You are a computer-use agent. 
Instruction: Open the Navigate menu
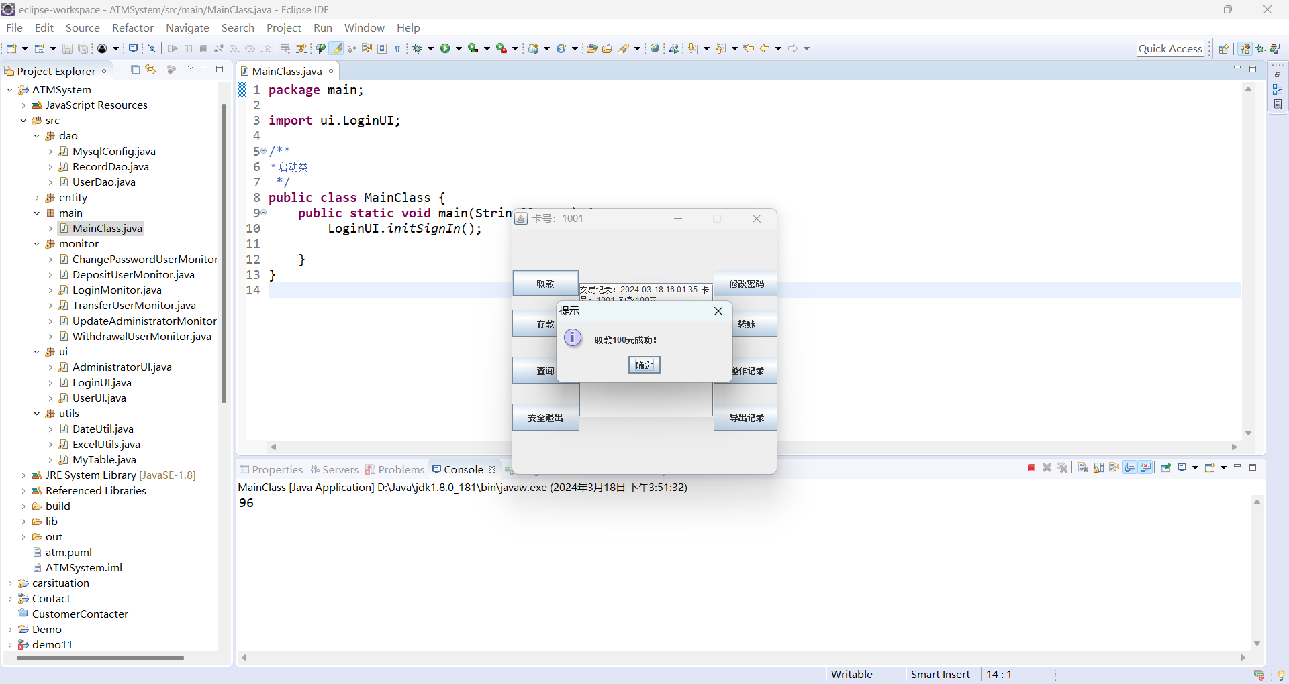[x=187, y=27]
